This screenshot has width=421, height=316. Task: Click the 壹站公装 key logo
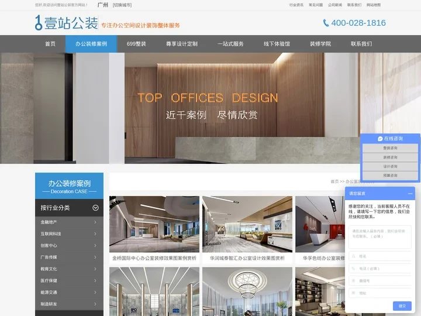click(x=66, y=23)
